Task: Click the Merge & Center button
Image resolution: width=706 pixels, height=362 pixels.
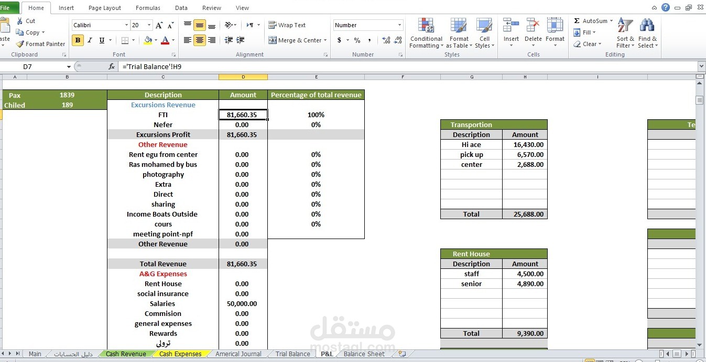Action: 294,40
